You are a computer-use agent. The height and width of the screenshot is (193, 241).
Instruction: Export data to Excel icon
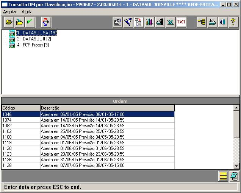(x=171, y=22)
